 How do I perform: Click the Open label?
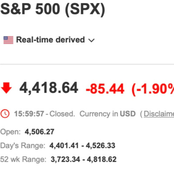click(x=10, y=132)
